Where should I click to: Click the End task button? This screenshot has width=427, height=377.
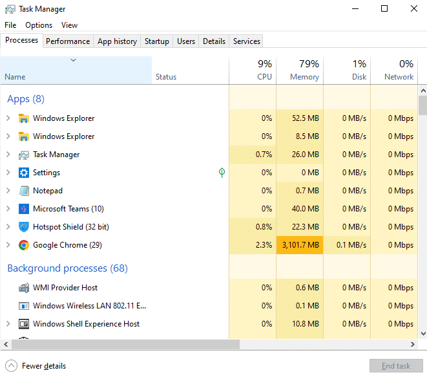pos(396,366)
